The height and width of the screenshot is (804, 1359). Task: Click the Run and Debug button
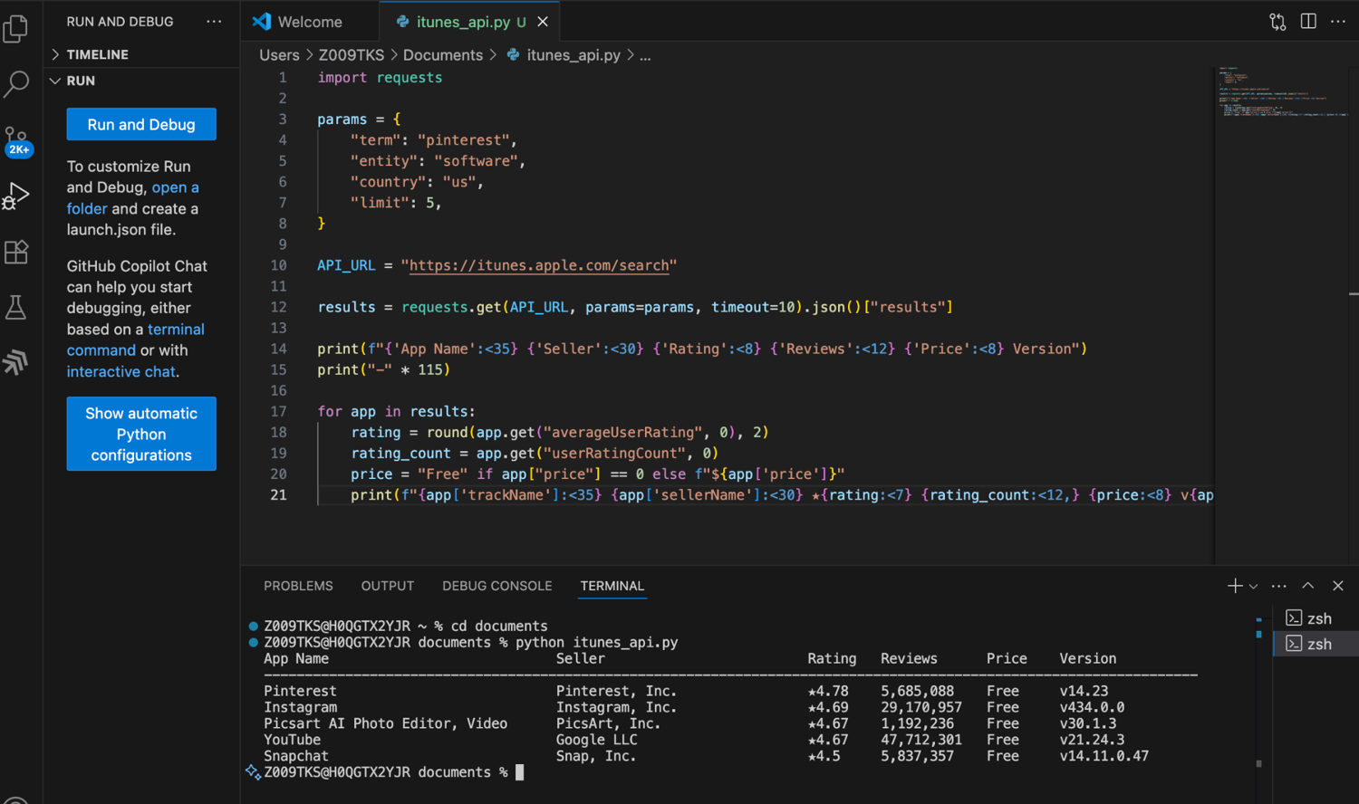[x=141, y=125]
